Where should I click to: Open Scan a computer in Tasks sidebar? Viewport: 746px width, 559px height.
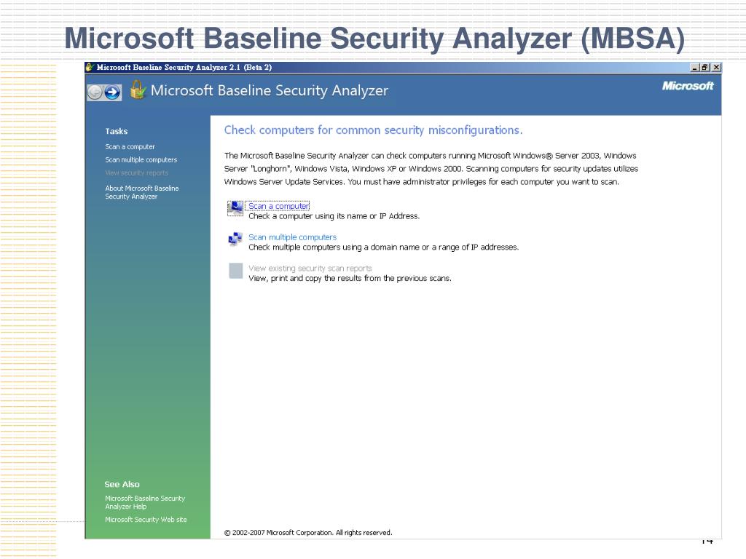pyautogui.click(x=130, y=147)
